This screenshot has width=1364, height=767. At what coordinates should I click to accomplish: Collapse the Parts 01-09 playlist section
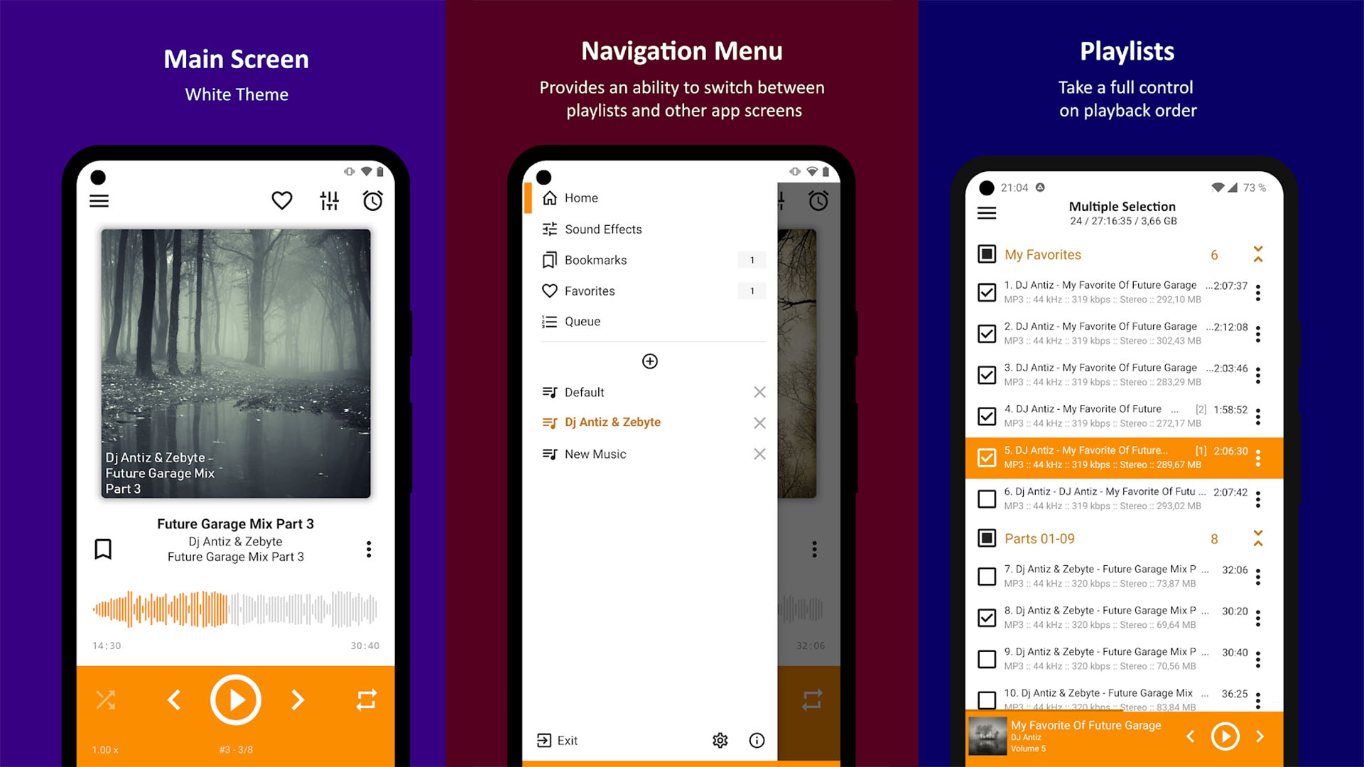(x=1258, y=538)
